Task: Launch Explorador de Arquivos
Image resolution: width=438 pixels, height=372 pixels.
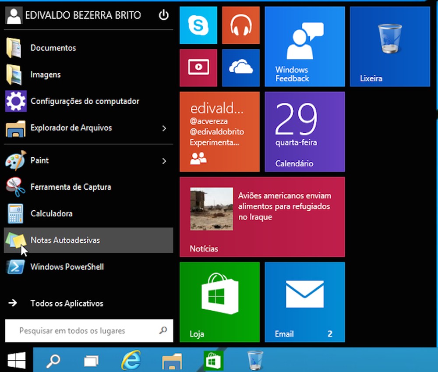Action: [88, 128]
